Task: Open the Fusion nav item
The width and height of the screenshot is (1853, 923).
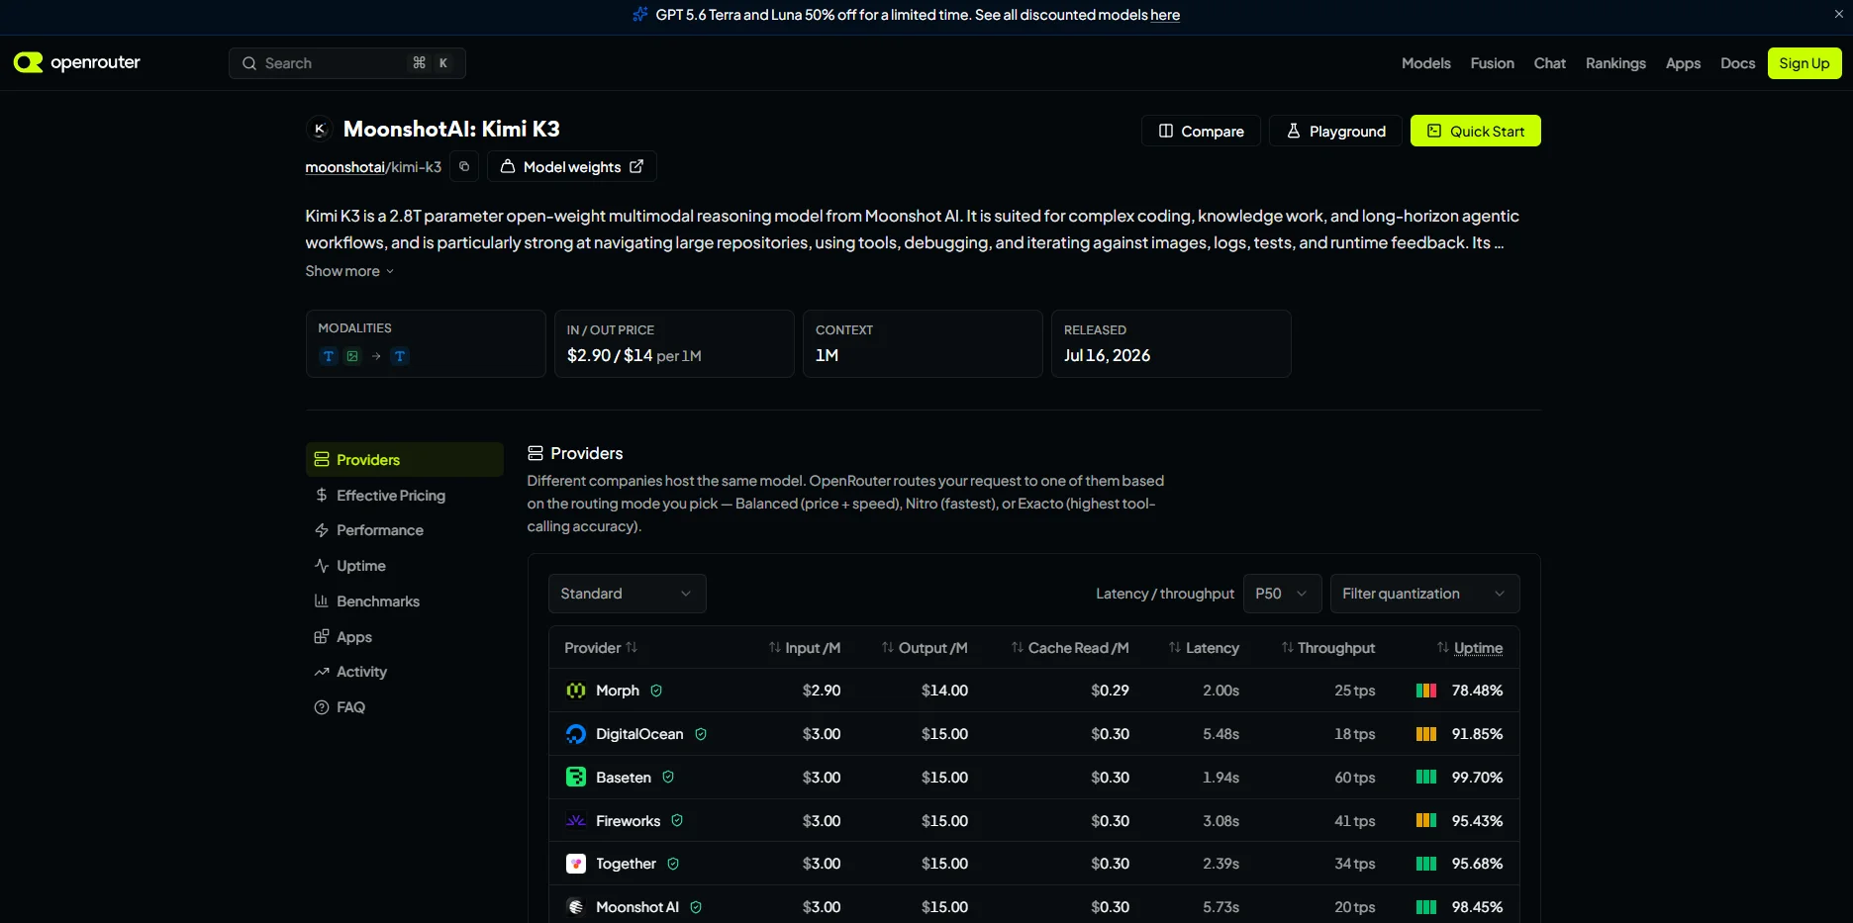Action: (1492, 63)
